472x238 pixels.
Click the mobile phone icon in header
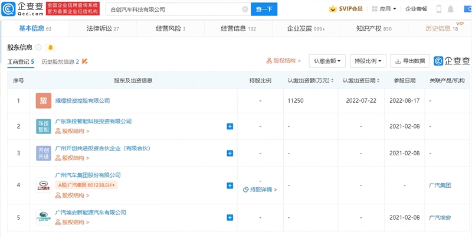point(438,9)
